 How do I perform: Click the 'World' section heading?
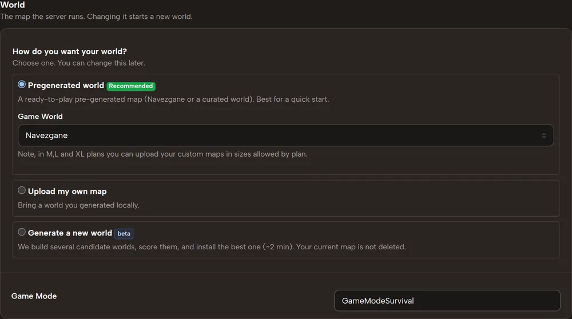13,5
